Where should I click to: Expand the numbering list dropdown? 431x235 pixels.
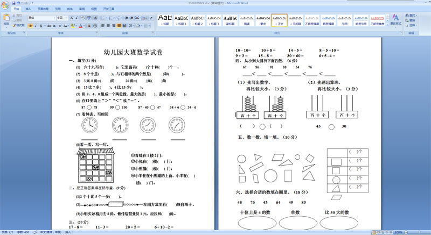(x=114, y=18)
